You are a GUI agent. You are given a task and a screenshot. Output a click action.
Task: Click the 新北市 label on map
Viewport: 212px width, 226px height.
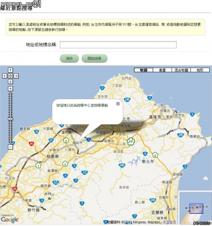point(148,162)
